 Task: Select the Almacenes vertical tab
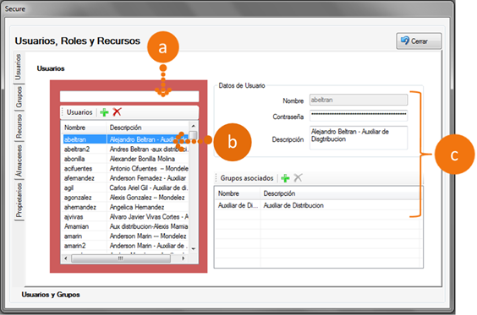pos(19,160)
